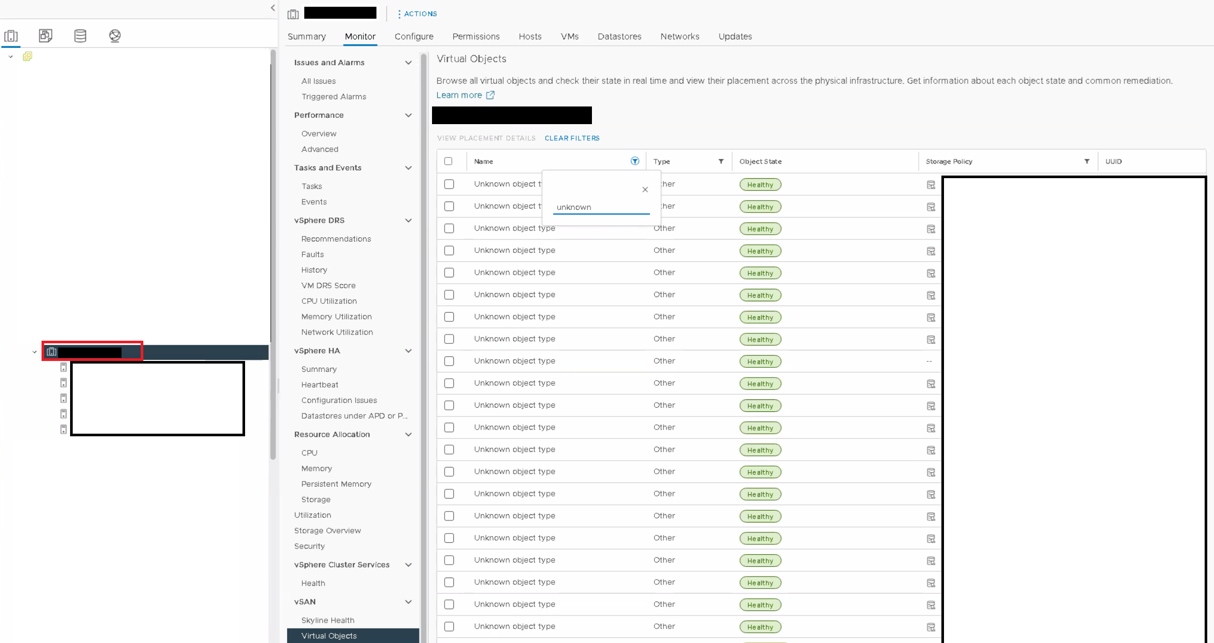
Task: Open the Networking inventory icon
Action: click(115, 36)
